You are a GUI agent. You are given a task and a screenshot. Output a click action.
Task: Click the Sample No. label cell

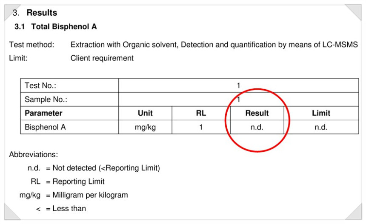click(69, 99)
